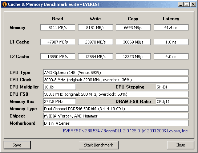Viewport: 198px width, 153px height.
Task: Click the CPU Type AMD Opteron field
Action: (116, 73)
